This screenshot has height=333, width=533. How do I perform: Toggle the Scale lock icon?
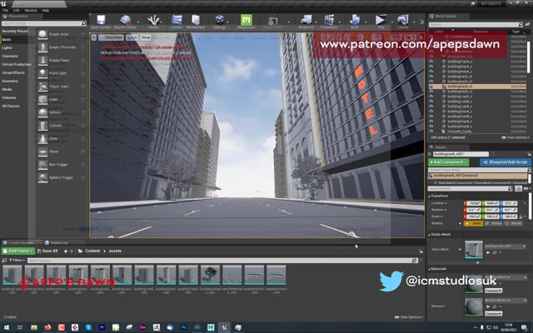[521, 216]
